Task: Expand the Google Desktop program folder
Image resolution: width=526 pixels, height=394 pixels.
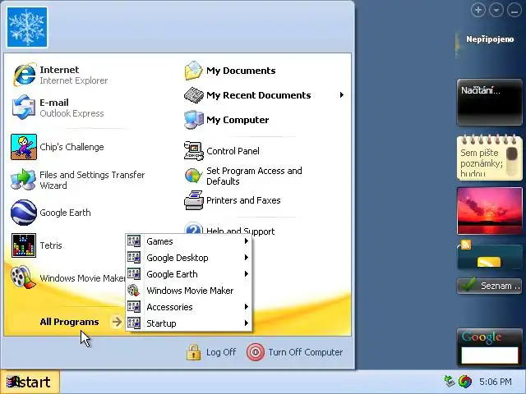Action: coord(188,258)
